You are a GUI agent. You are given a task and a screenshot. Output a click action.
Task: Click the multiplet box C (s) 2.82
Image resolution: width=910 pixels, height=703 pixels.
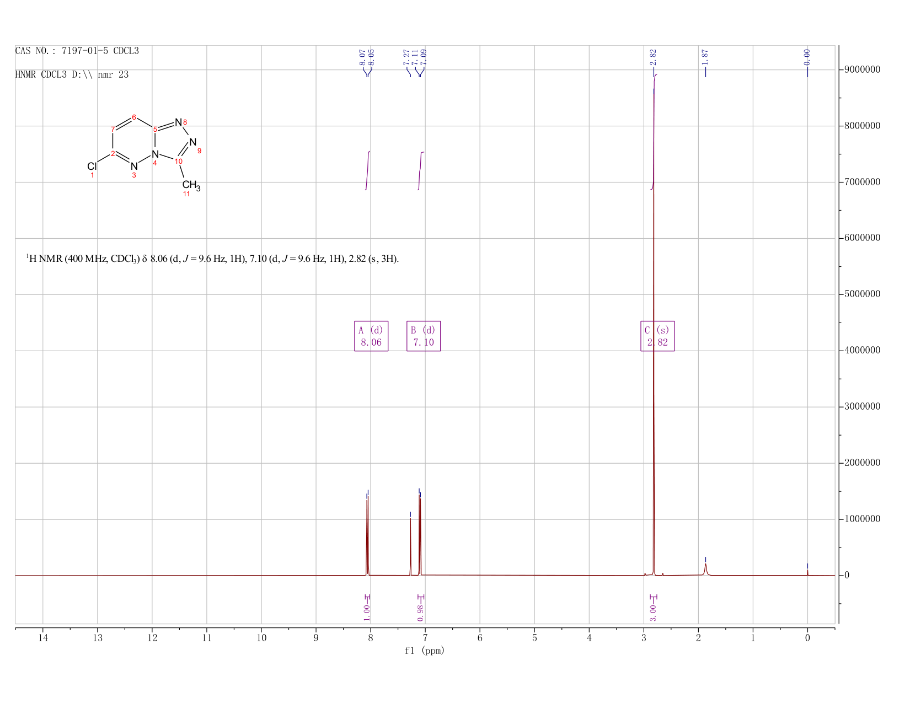pyautogui.click(x=657, y=336)
